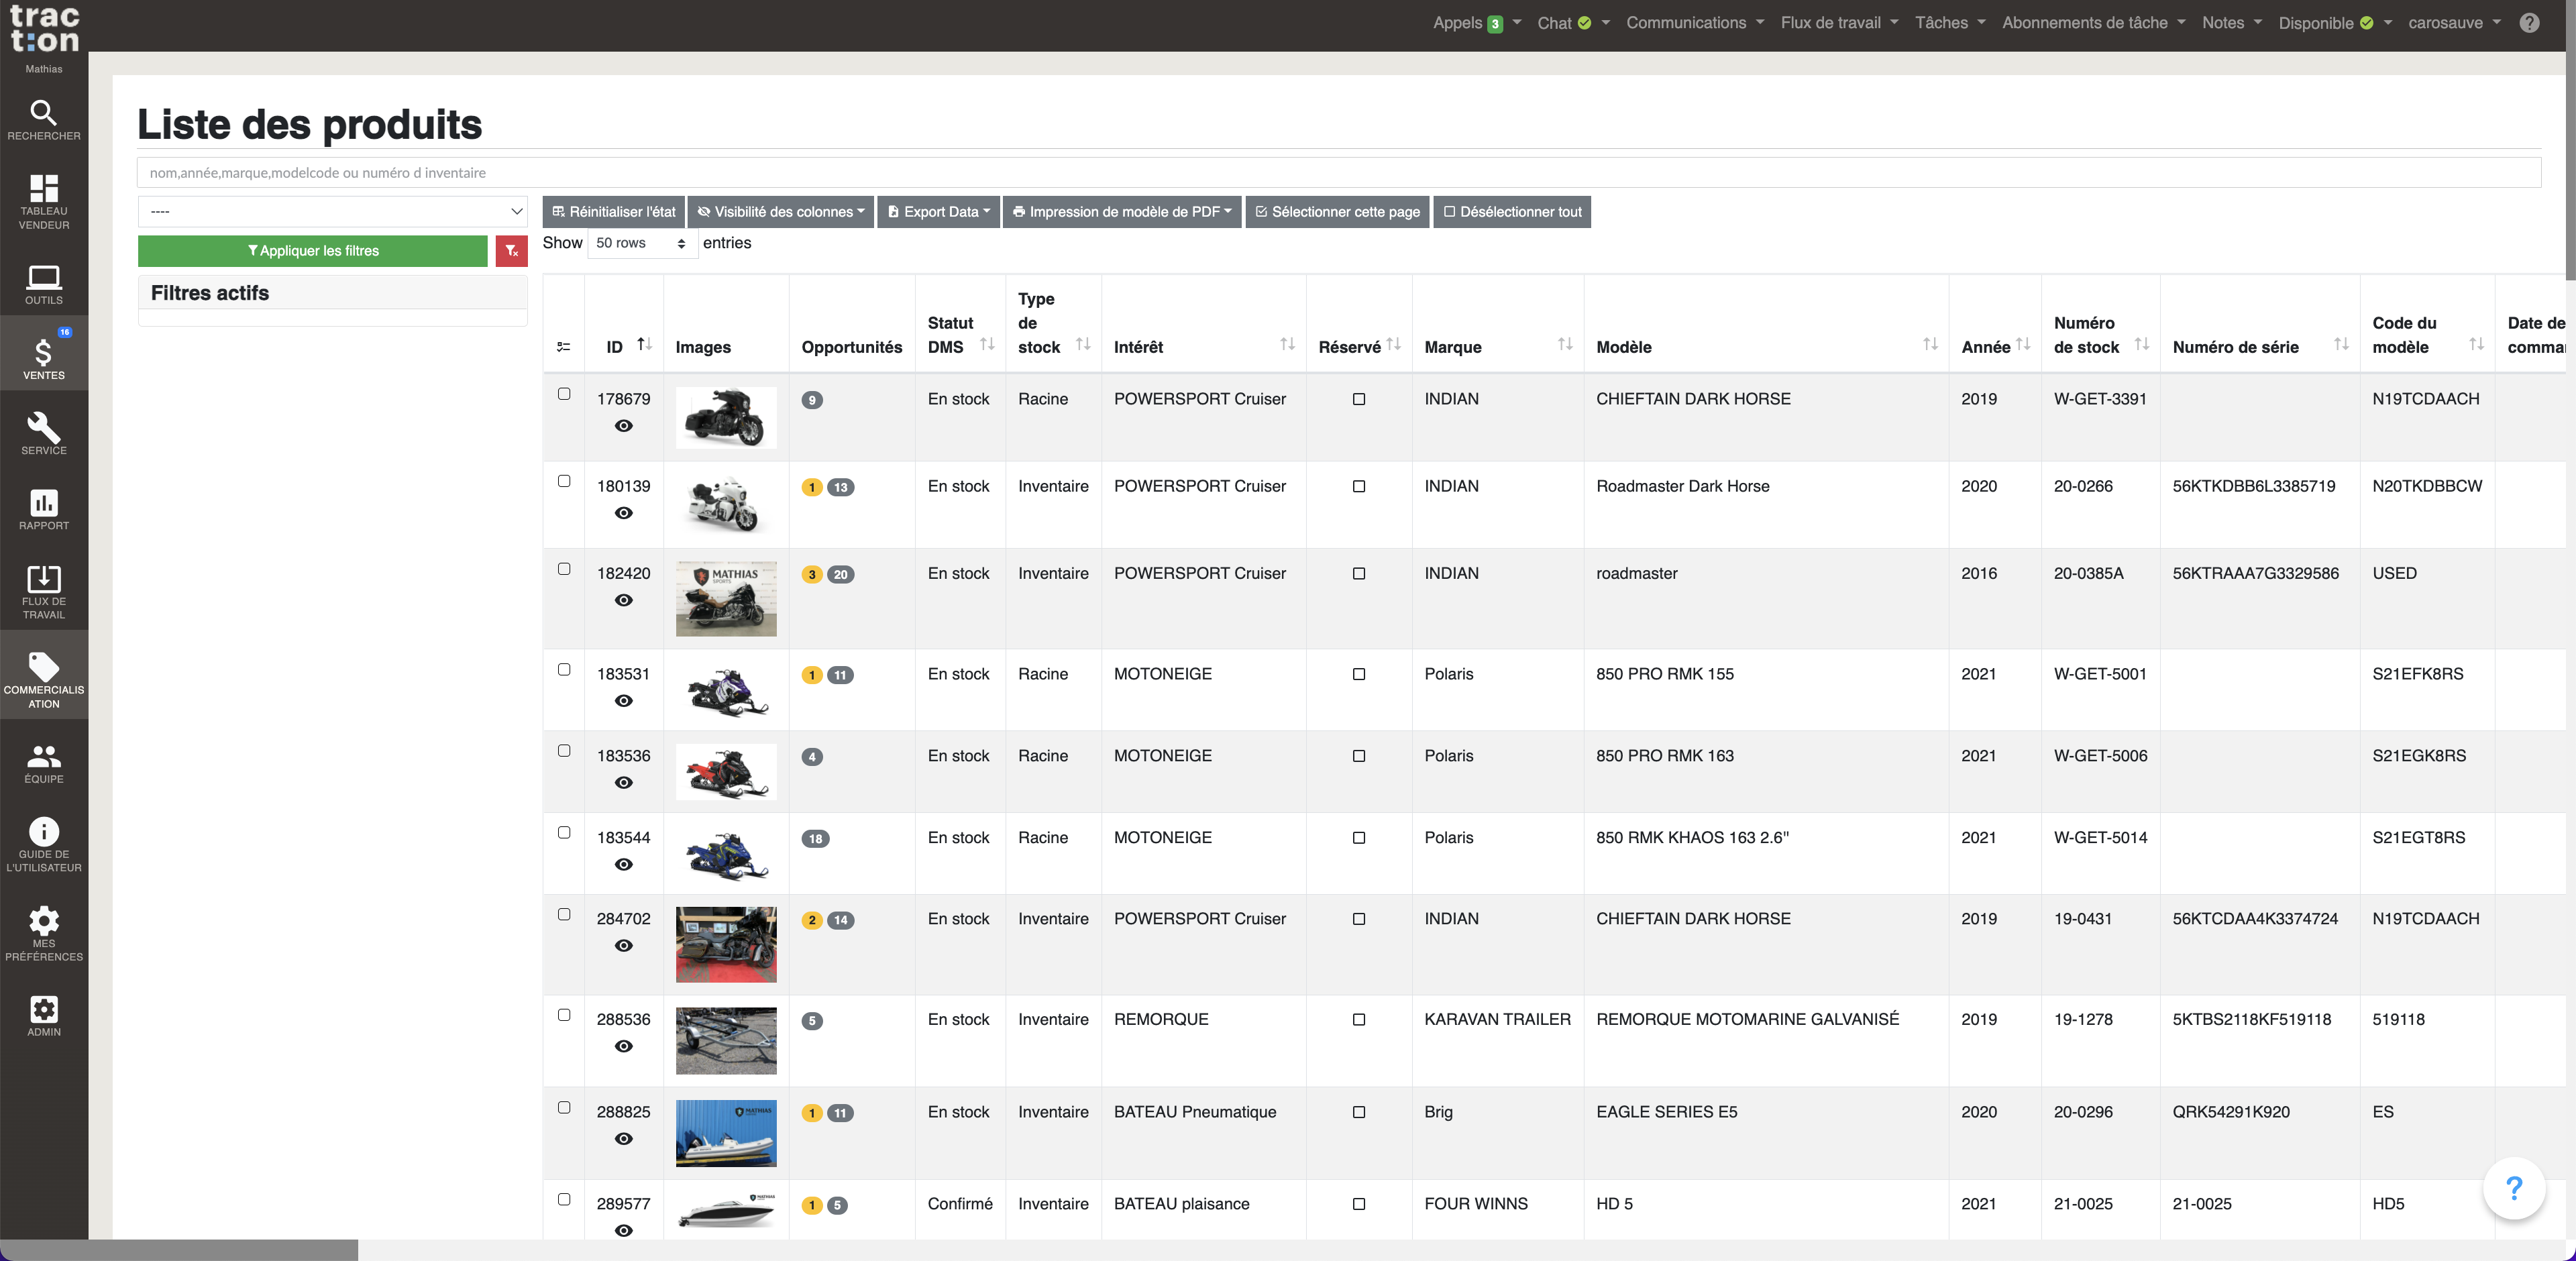The image size is (2576, 1261).
Task: Click the Traction logo
Action: click(43, 29)
